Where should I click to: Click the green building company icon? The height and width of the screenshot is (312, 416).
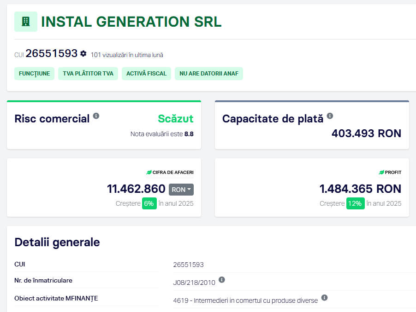[26, 22]
